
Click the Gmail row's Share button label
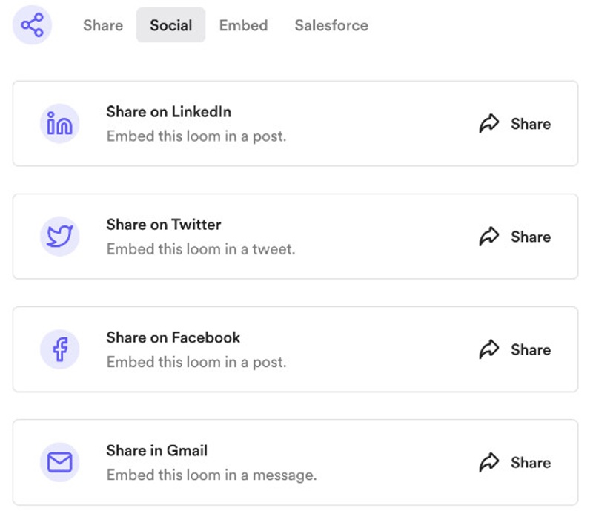click(x=531, y=462)
